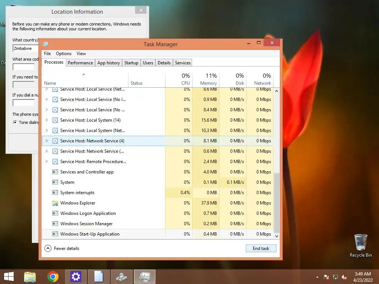Click the taskbar clock showing 3:49 AM
This screenshot has width=379, height=284.
[363, 277]
